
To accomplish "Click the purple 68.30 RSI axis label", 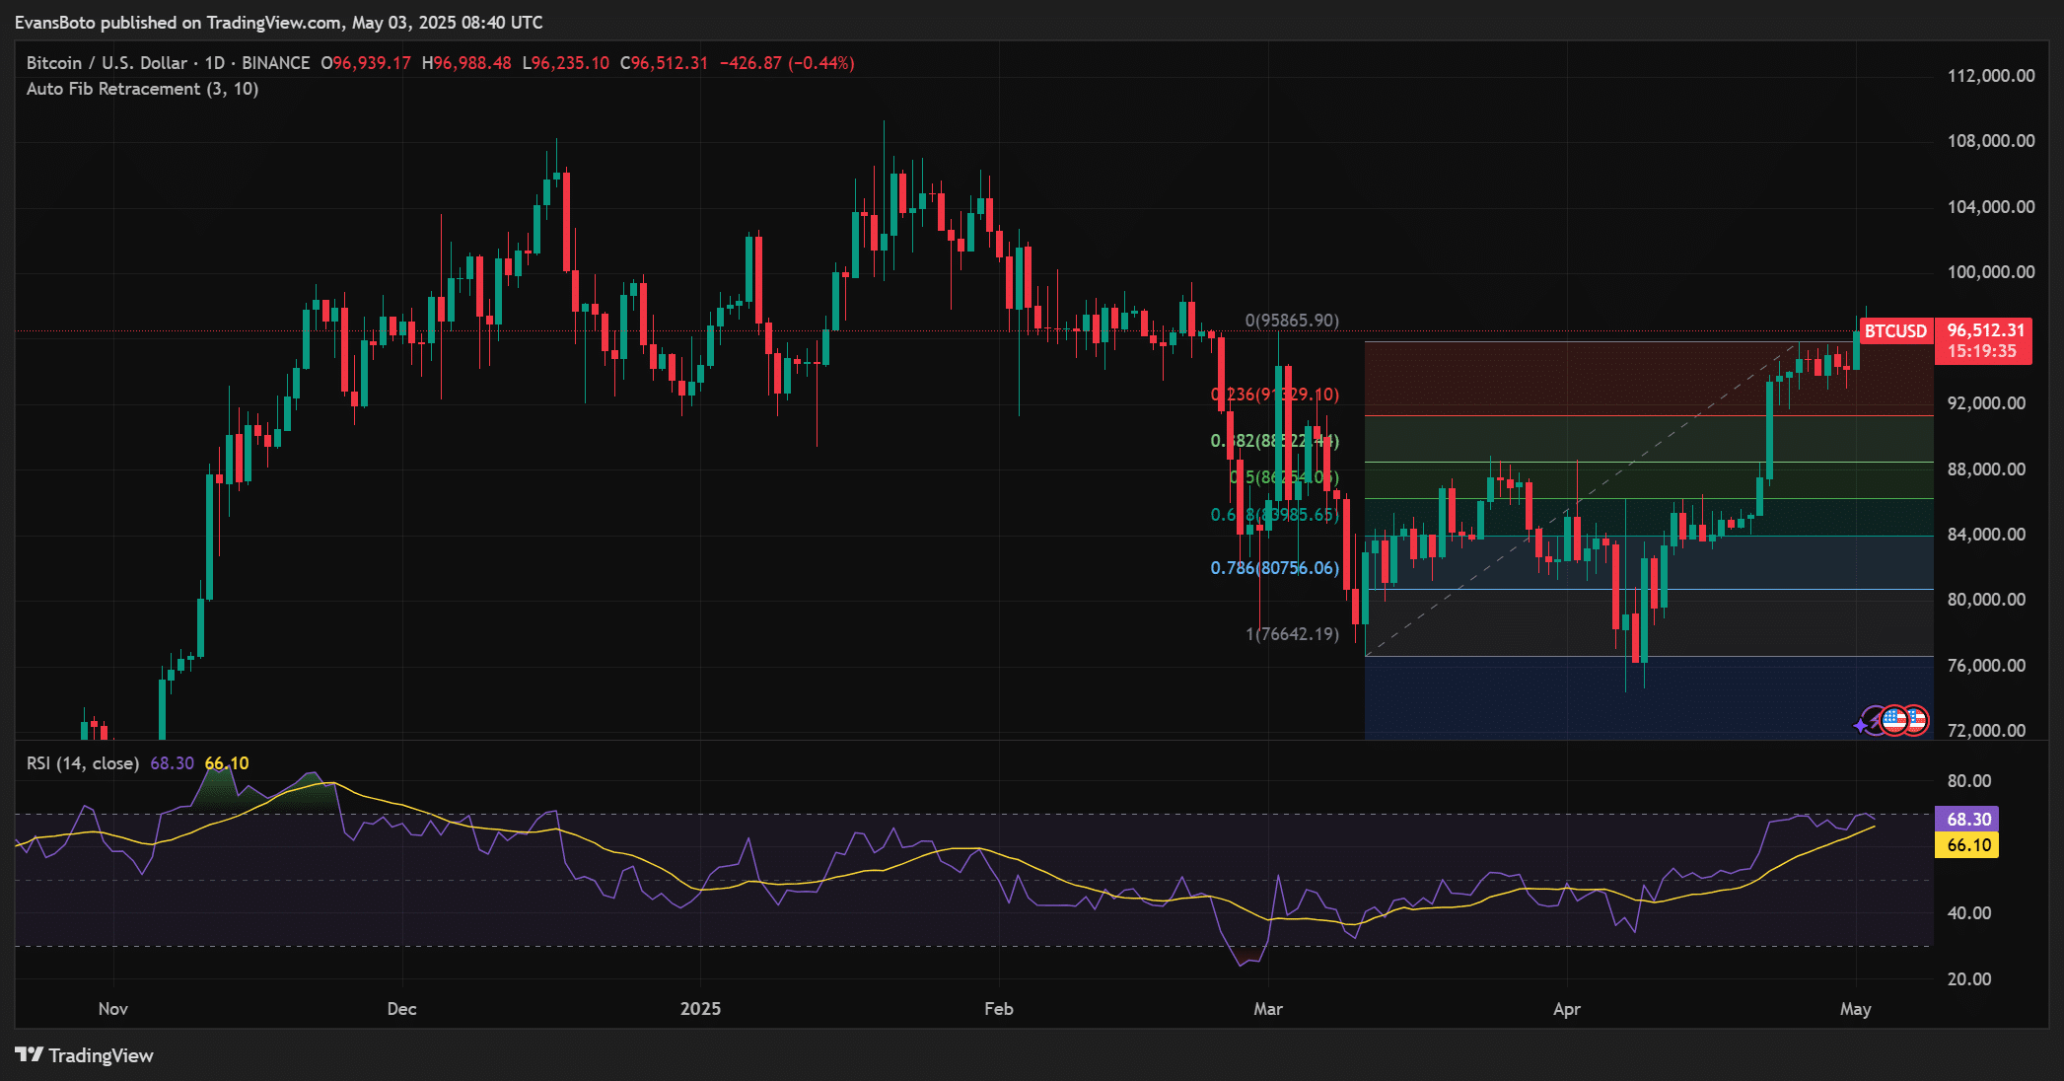I will point(1967,820).
